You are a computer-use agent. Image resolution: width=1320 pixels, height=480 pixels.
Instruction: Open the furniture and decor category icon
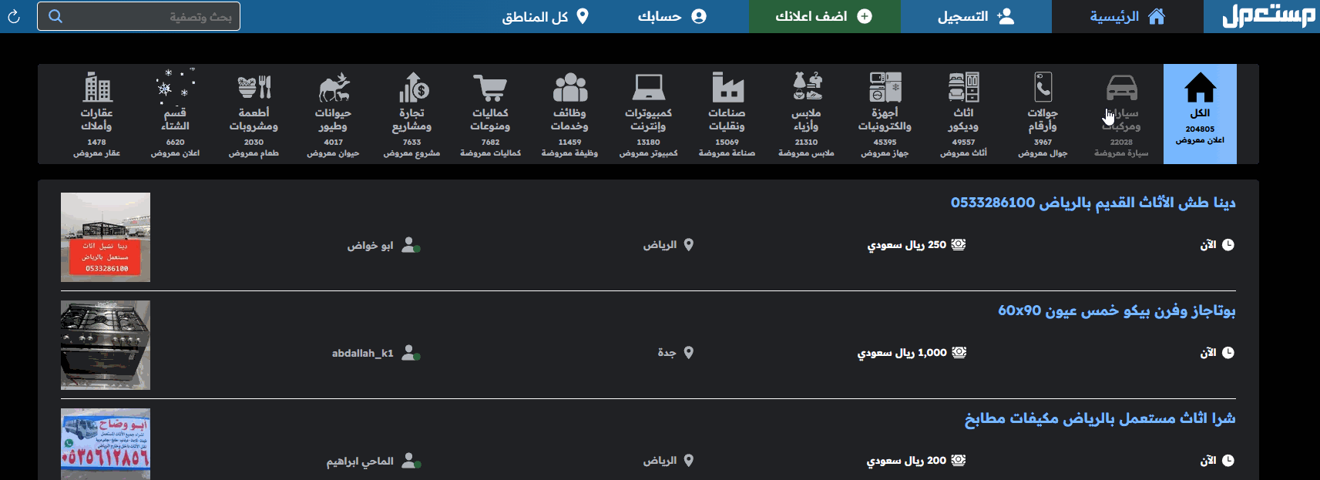(x=963, y=88)
